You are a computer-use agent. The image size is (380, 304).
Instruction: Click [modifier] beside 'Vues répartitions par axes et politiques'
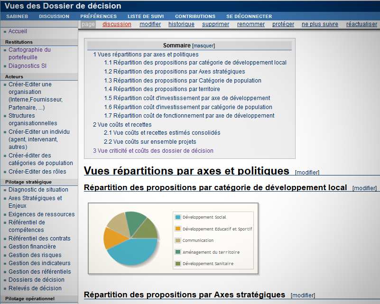click(x=307, y=173)
